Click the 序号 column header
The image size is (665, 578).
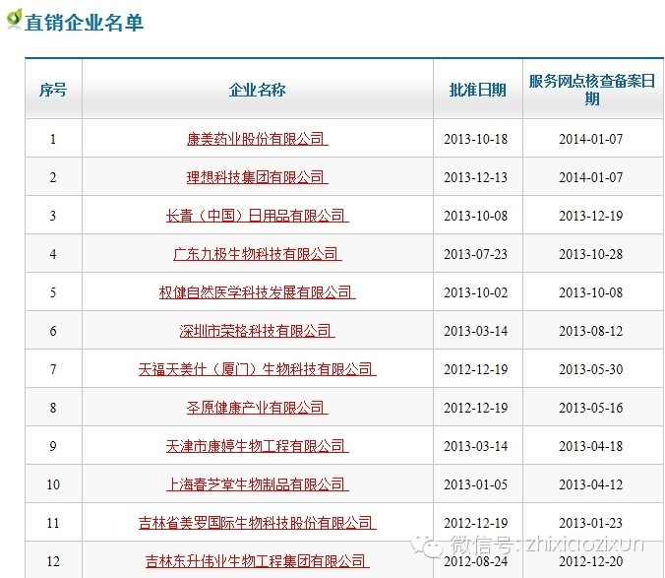53,90
